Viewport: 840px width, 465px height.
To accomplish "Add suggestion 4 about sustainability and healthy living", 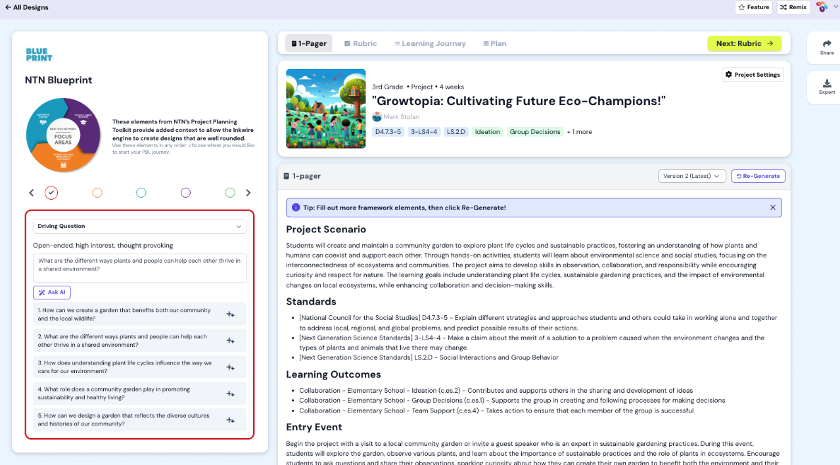I will 231,393.
